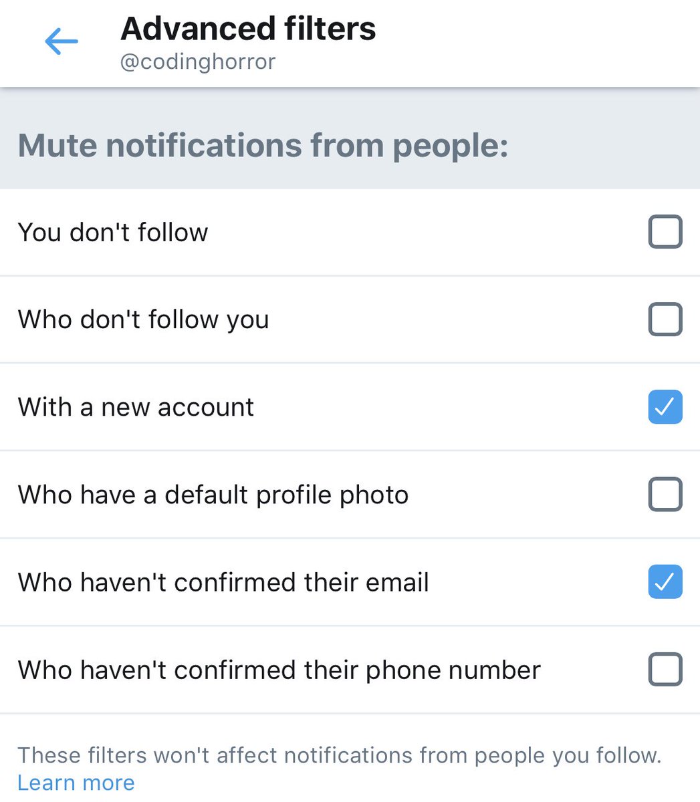Click the @codinghorror account handle
700x802 pixels.
point(198,62)
